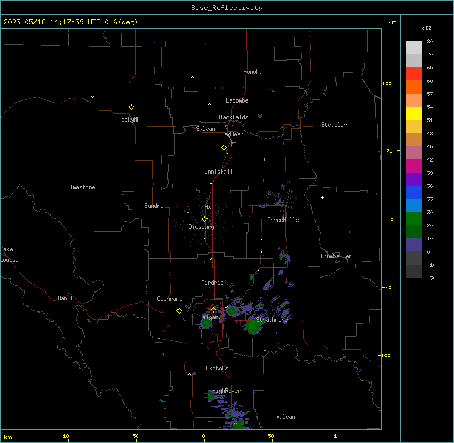Pick the bright yellow legend swatch below 54
Viewport: 454px width, 443px height.
point(414,113)
